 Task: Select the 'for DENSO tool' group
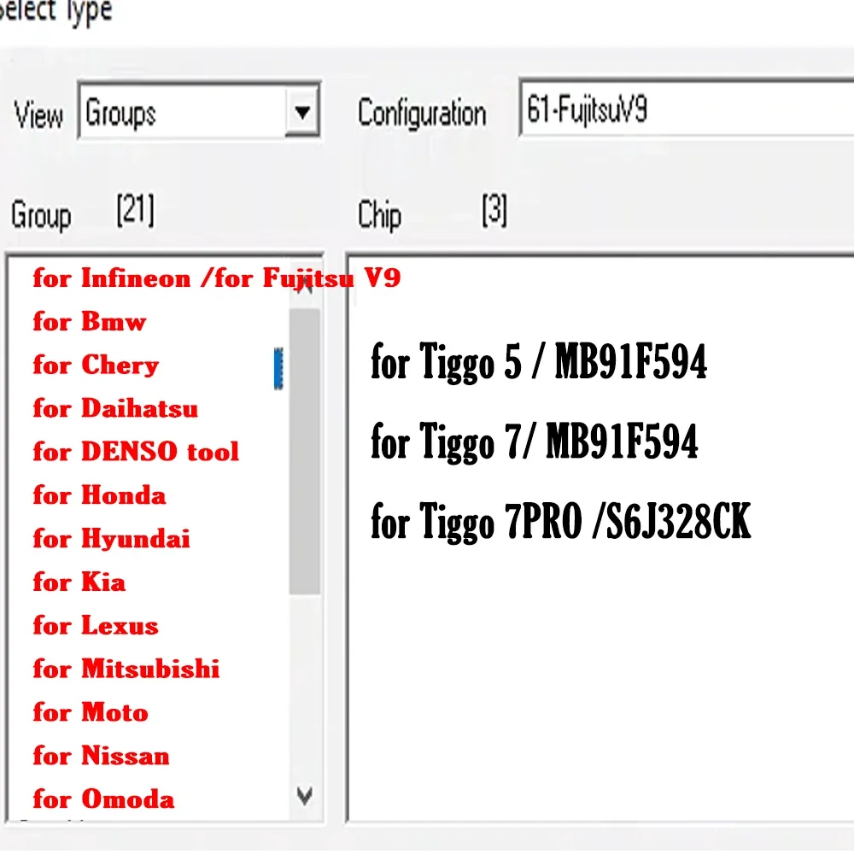pos(136,452)
